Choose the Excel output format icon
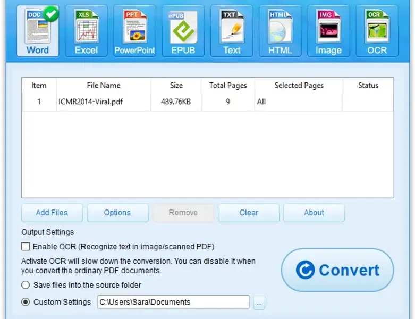The image size is (415, 319). coord(86,31)
